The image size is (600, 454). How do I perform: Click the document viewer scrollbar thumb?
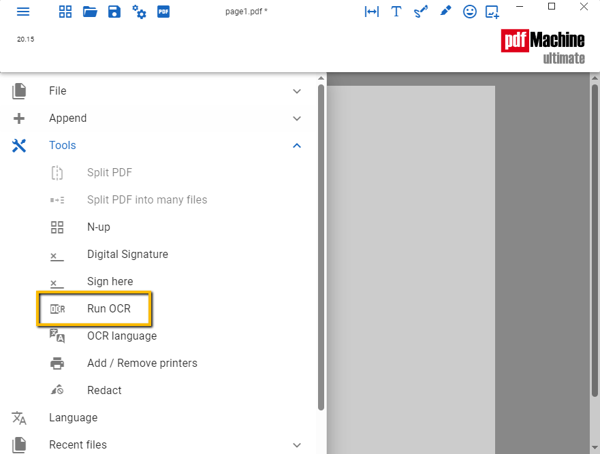point(595,240)
